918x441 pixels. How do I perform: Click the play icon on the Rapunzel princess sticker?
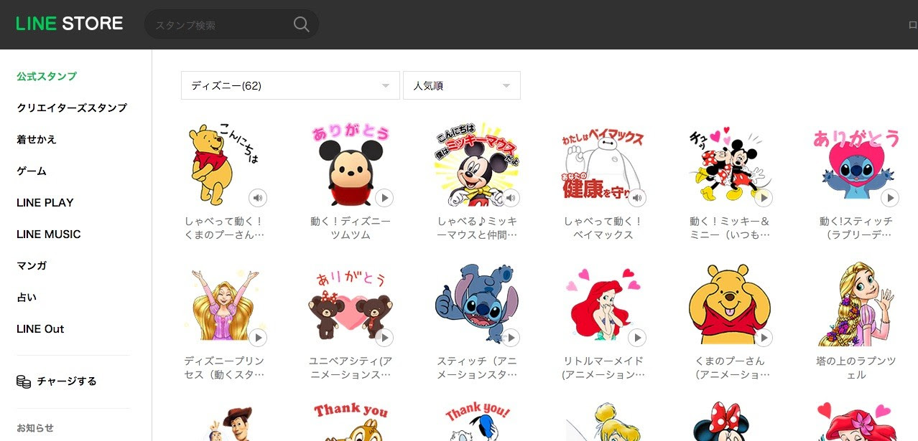coord(258,337)
